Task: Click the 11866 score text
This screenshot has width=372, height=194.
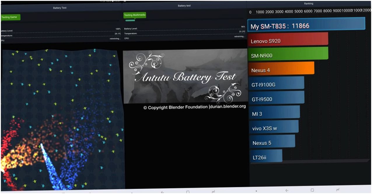Action: (x=300, y=26)
